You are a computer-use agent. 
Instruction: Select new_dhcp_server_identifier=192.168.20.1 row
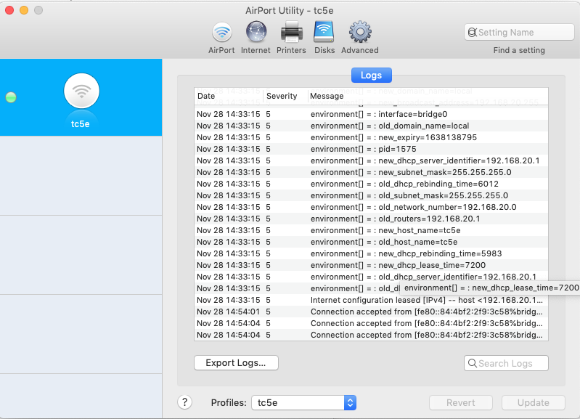click(x=371, y=160)
